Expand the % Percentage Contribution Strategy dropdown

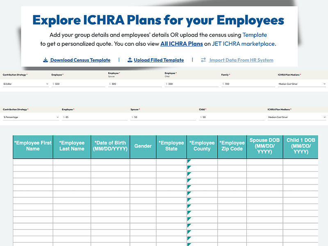coord(31,117)
